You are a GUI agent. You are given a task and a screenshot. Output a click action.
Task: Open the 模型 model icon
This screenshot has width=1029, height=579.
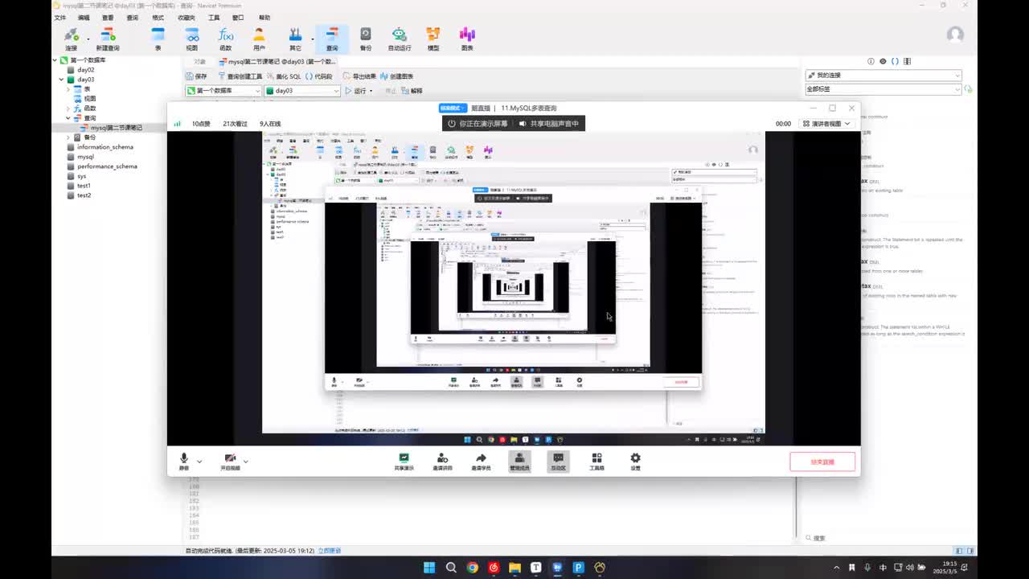[x=433, y=38]
